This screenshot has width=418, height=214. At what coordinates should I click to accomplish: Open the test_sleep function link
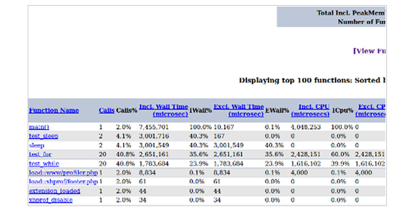click(43, 136)
